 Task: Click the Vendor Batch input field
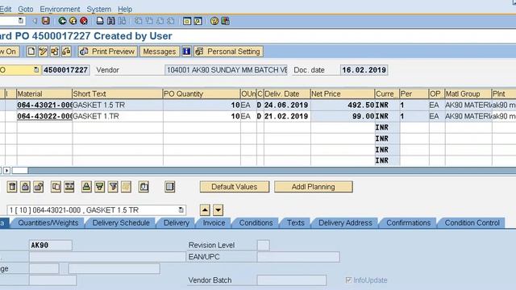point(292,280)
